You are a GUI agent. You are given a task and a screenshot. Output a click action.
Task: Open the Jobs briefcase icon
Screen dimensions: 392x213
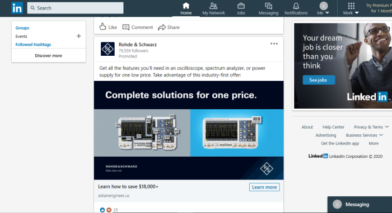(241, 6)
